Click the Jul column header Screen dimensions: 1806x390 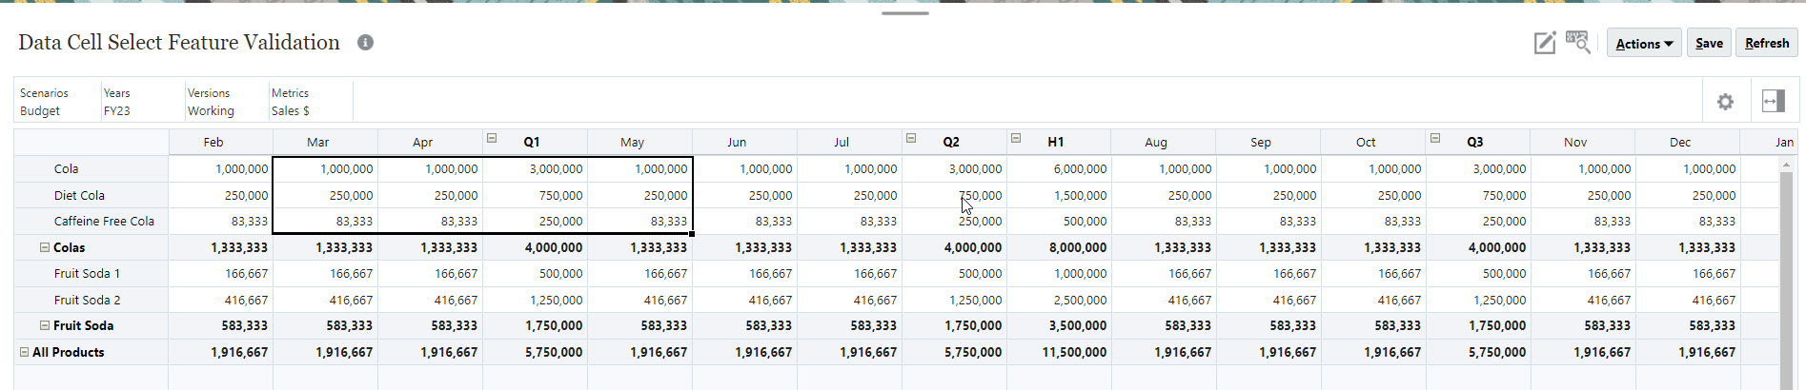click(849, 142)
